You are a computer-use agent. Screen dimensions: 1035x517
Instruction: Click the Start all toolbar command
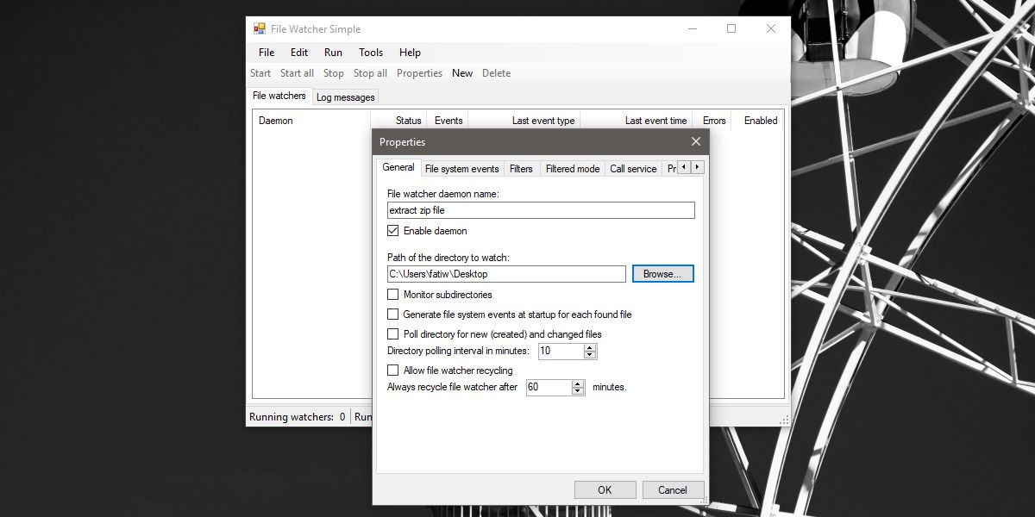297,73
